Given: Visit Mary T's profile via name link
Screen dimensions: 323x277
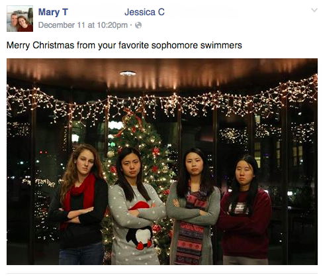Looking at the screenshot, I should click(53, 12).
